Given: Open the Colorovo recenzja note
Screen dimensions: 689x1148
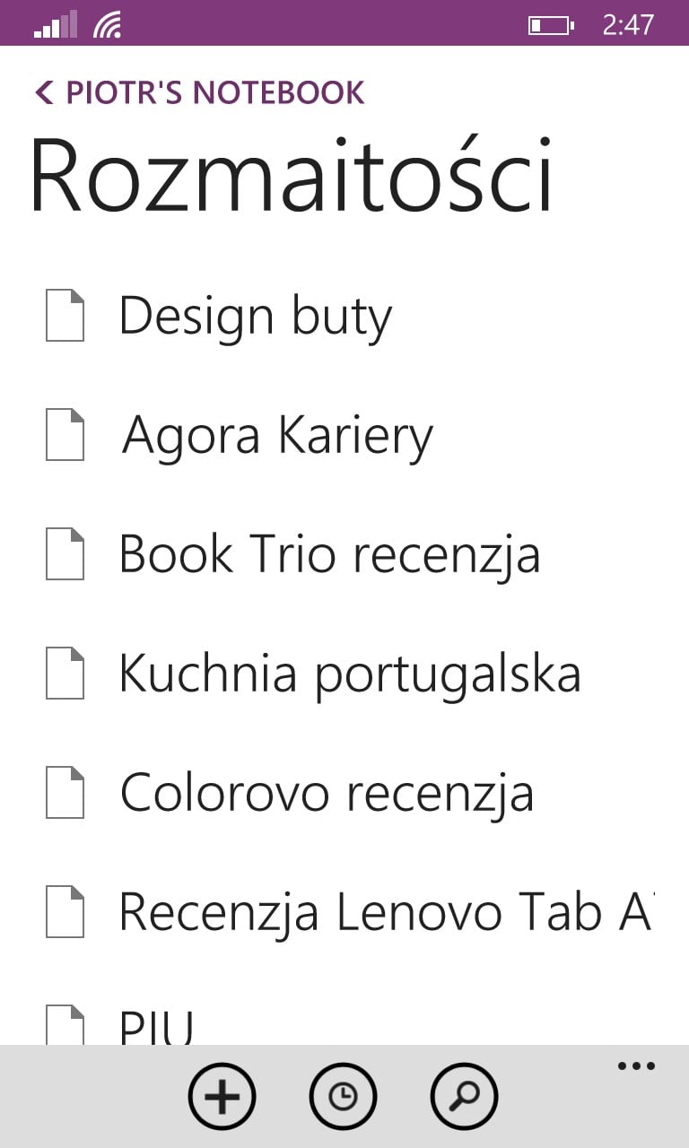Looking at the screenshot, I should point(327,793).
